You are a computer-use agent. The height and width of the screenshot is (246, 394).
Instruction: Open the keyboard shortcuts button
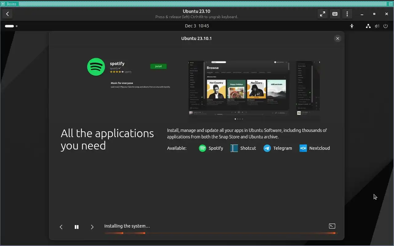coord(335,14)
